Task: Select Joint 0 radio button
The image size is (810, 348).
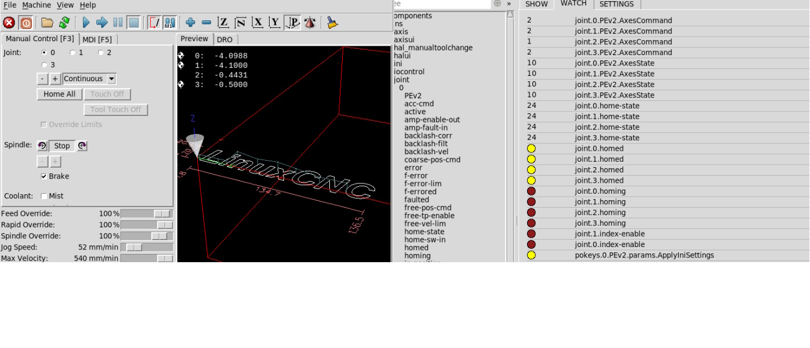Action: coord(44,53)
